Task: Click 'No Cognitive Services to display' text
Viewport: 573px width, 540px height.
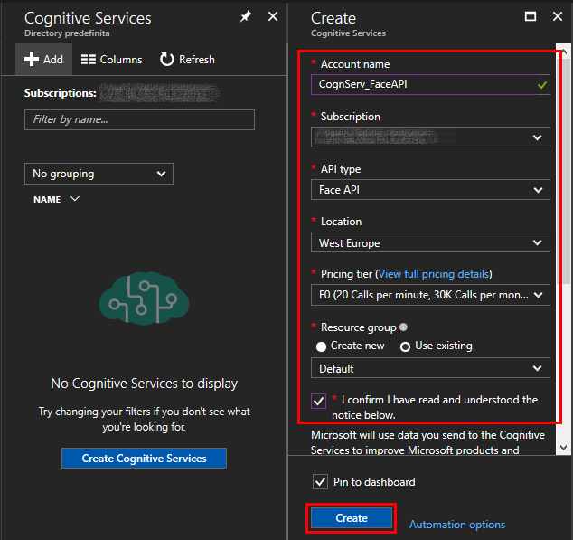Action: (x=145, y=384)
